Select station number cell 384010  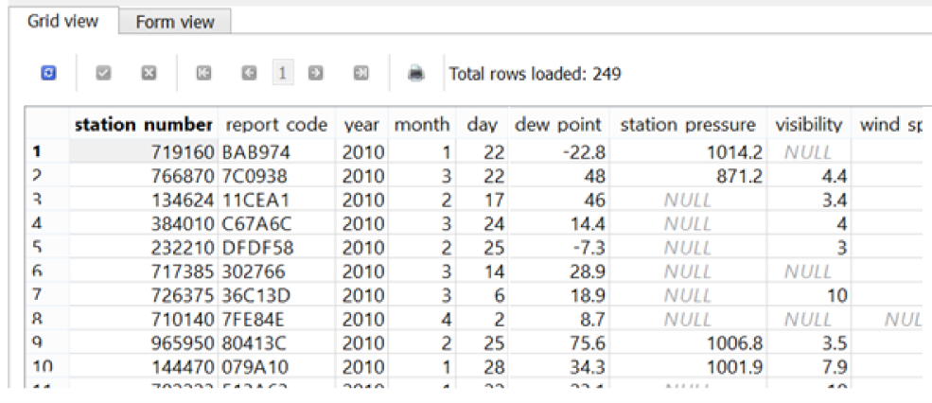[143, 223]
